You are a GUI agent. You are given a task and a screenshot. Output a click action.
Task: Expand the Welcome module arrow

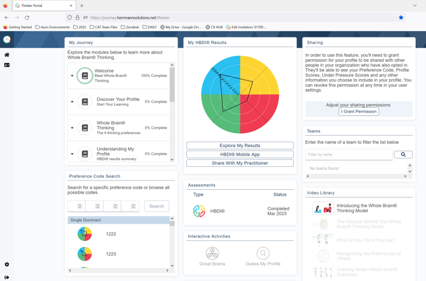pyautogui.click(x=72, y=76)
